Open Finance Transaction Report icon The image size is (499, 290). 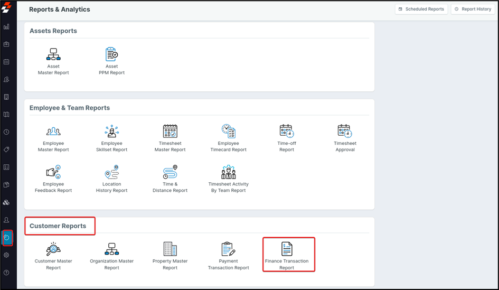[287, 249]
